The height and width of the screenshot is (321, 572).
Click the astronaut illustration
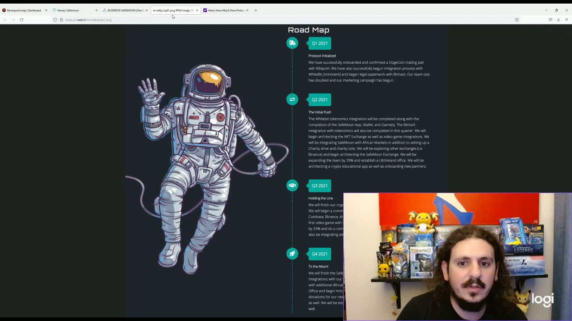[208, 169]
